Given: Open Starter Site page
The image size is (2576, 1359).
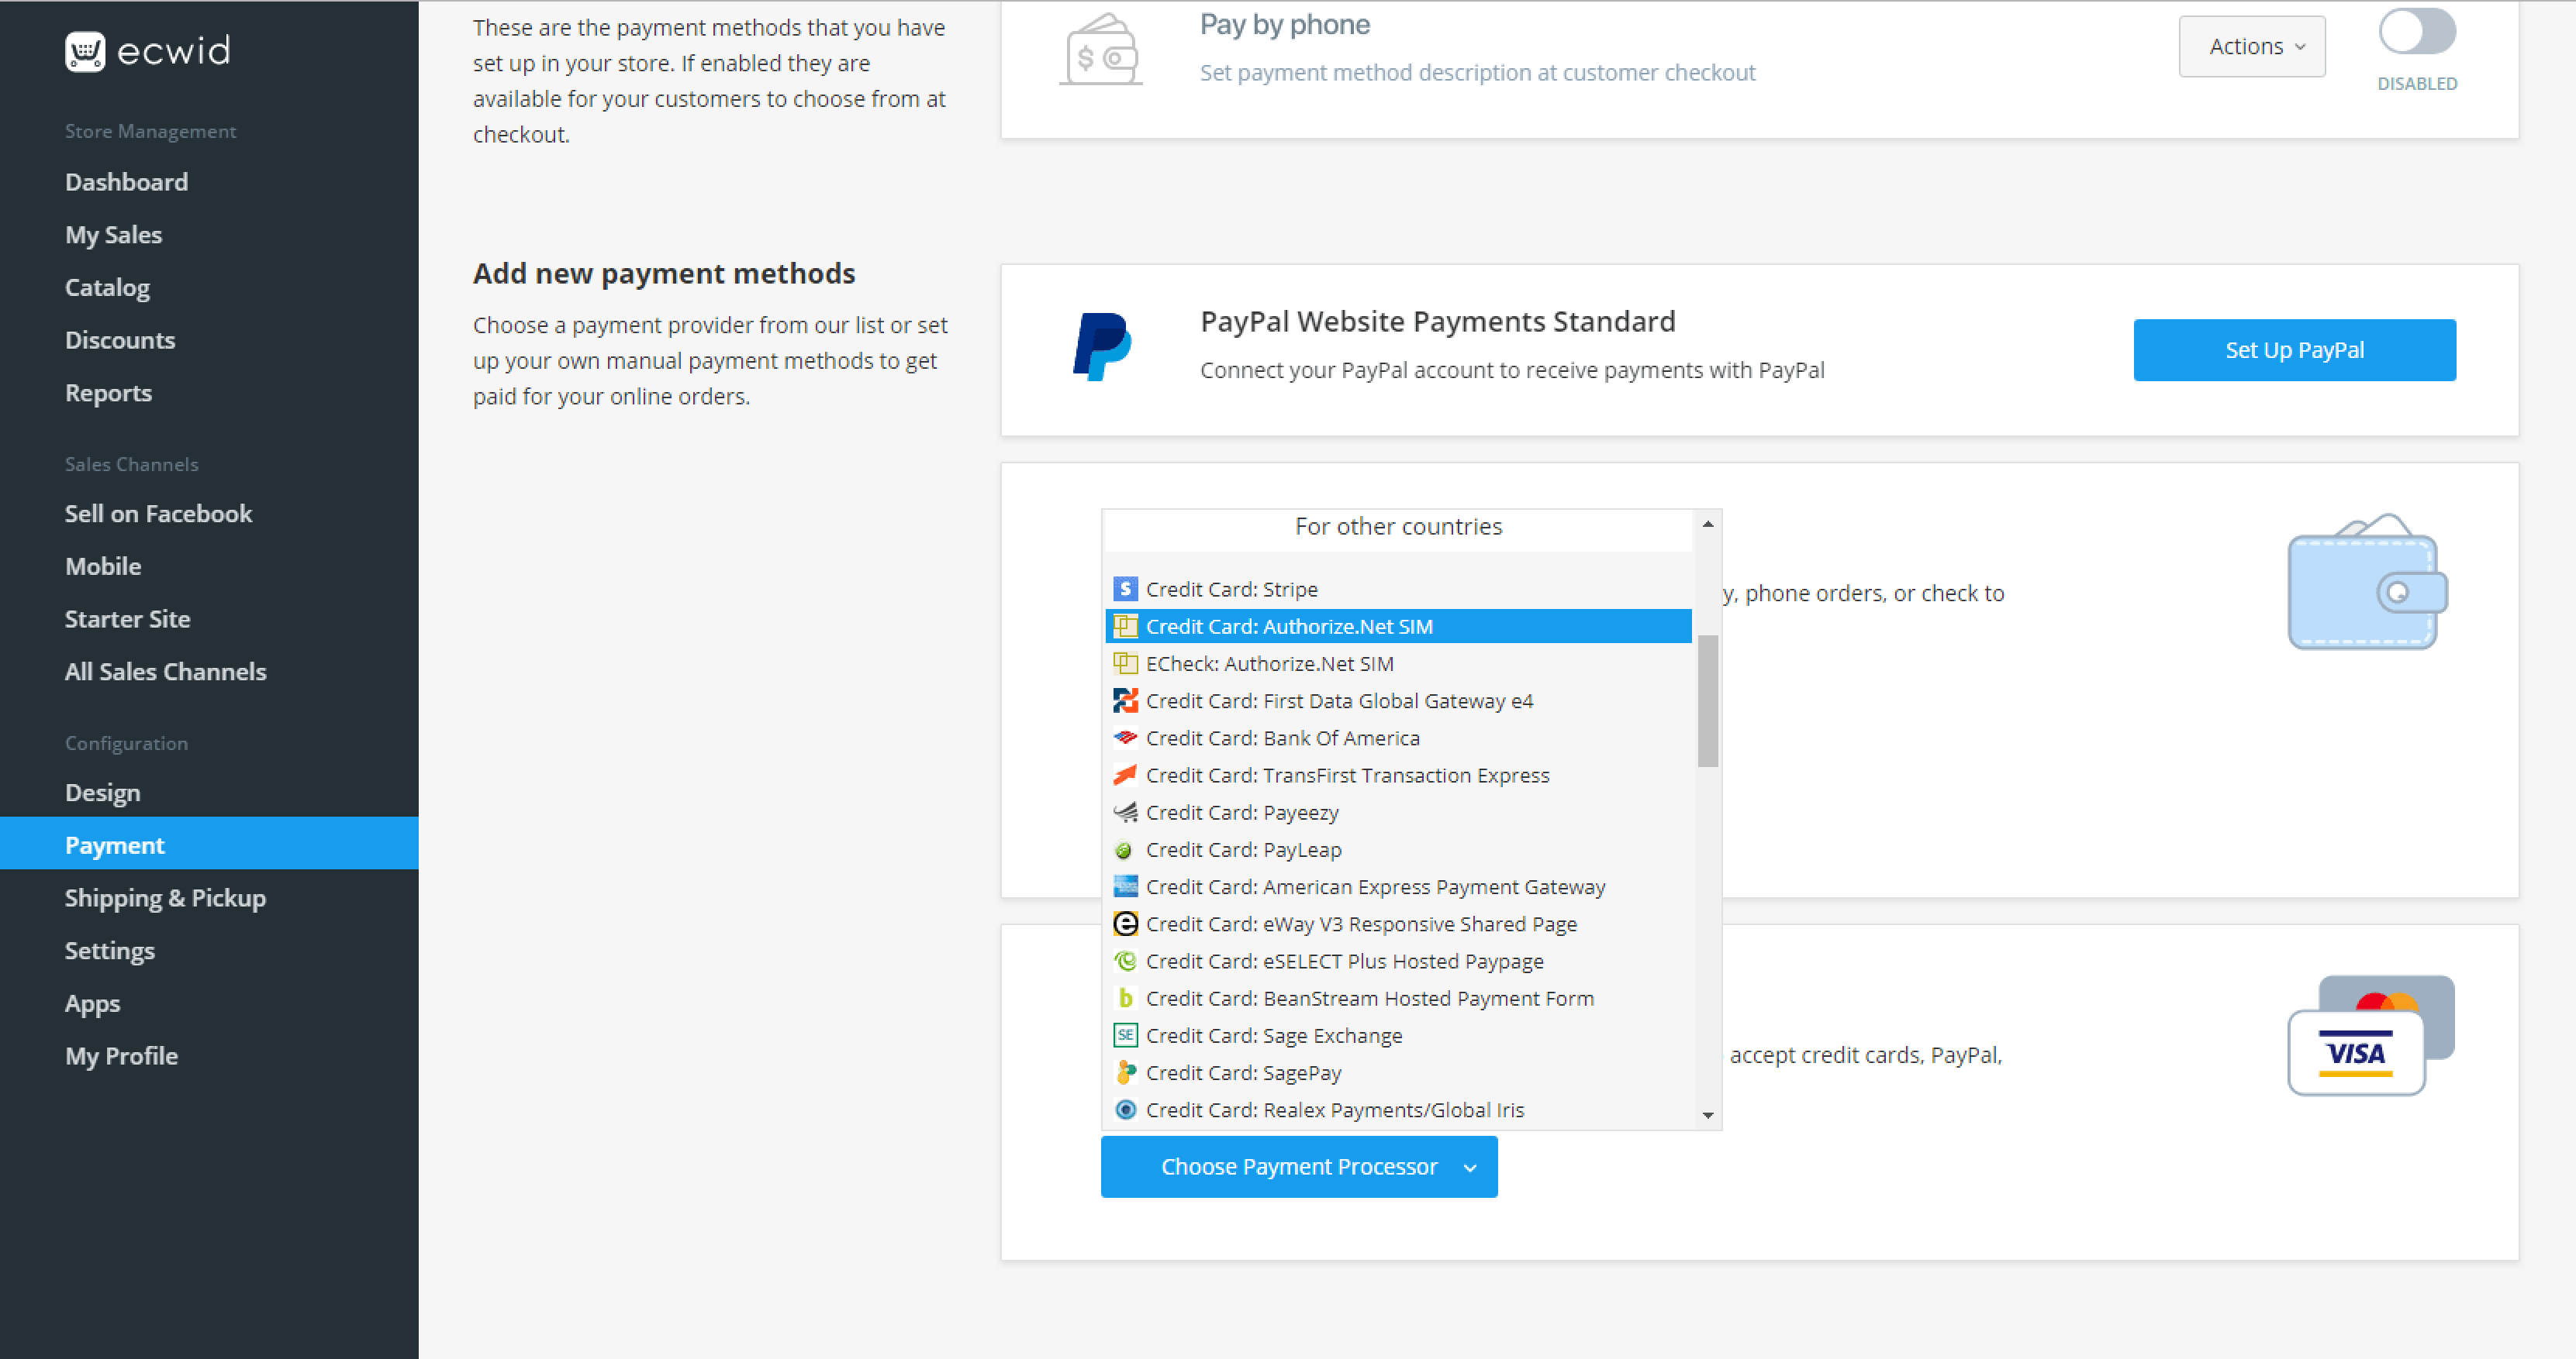Looking at the screenshot, I should pyautogui.click(x=127, y=618).
